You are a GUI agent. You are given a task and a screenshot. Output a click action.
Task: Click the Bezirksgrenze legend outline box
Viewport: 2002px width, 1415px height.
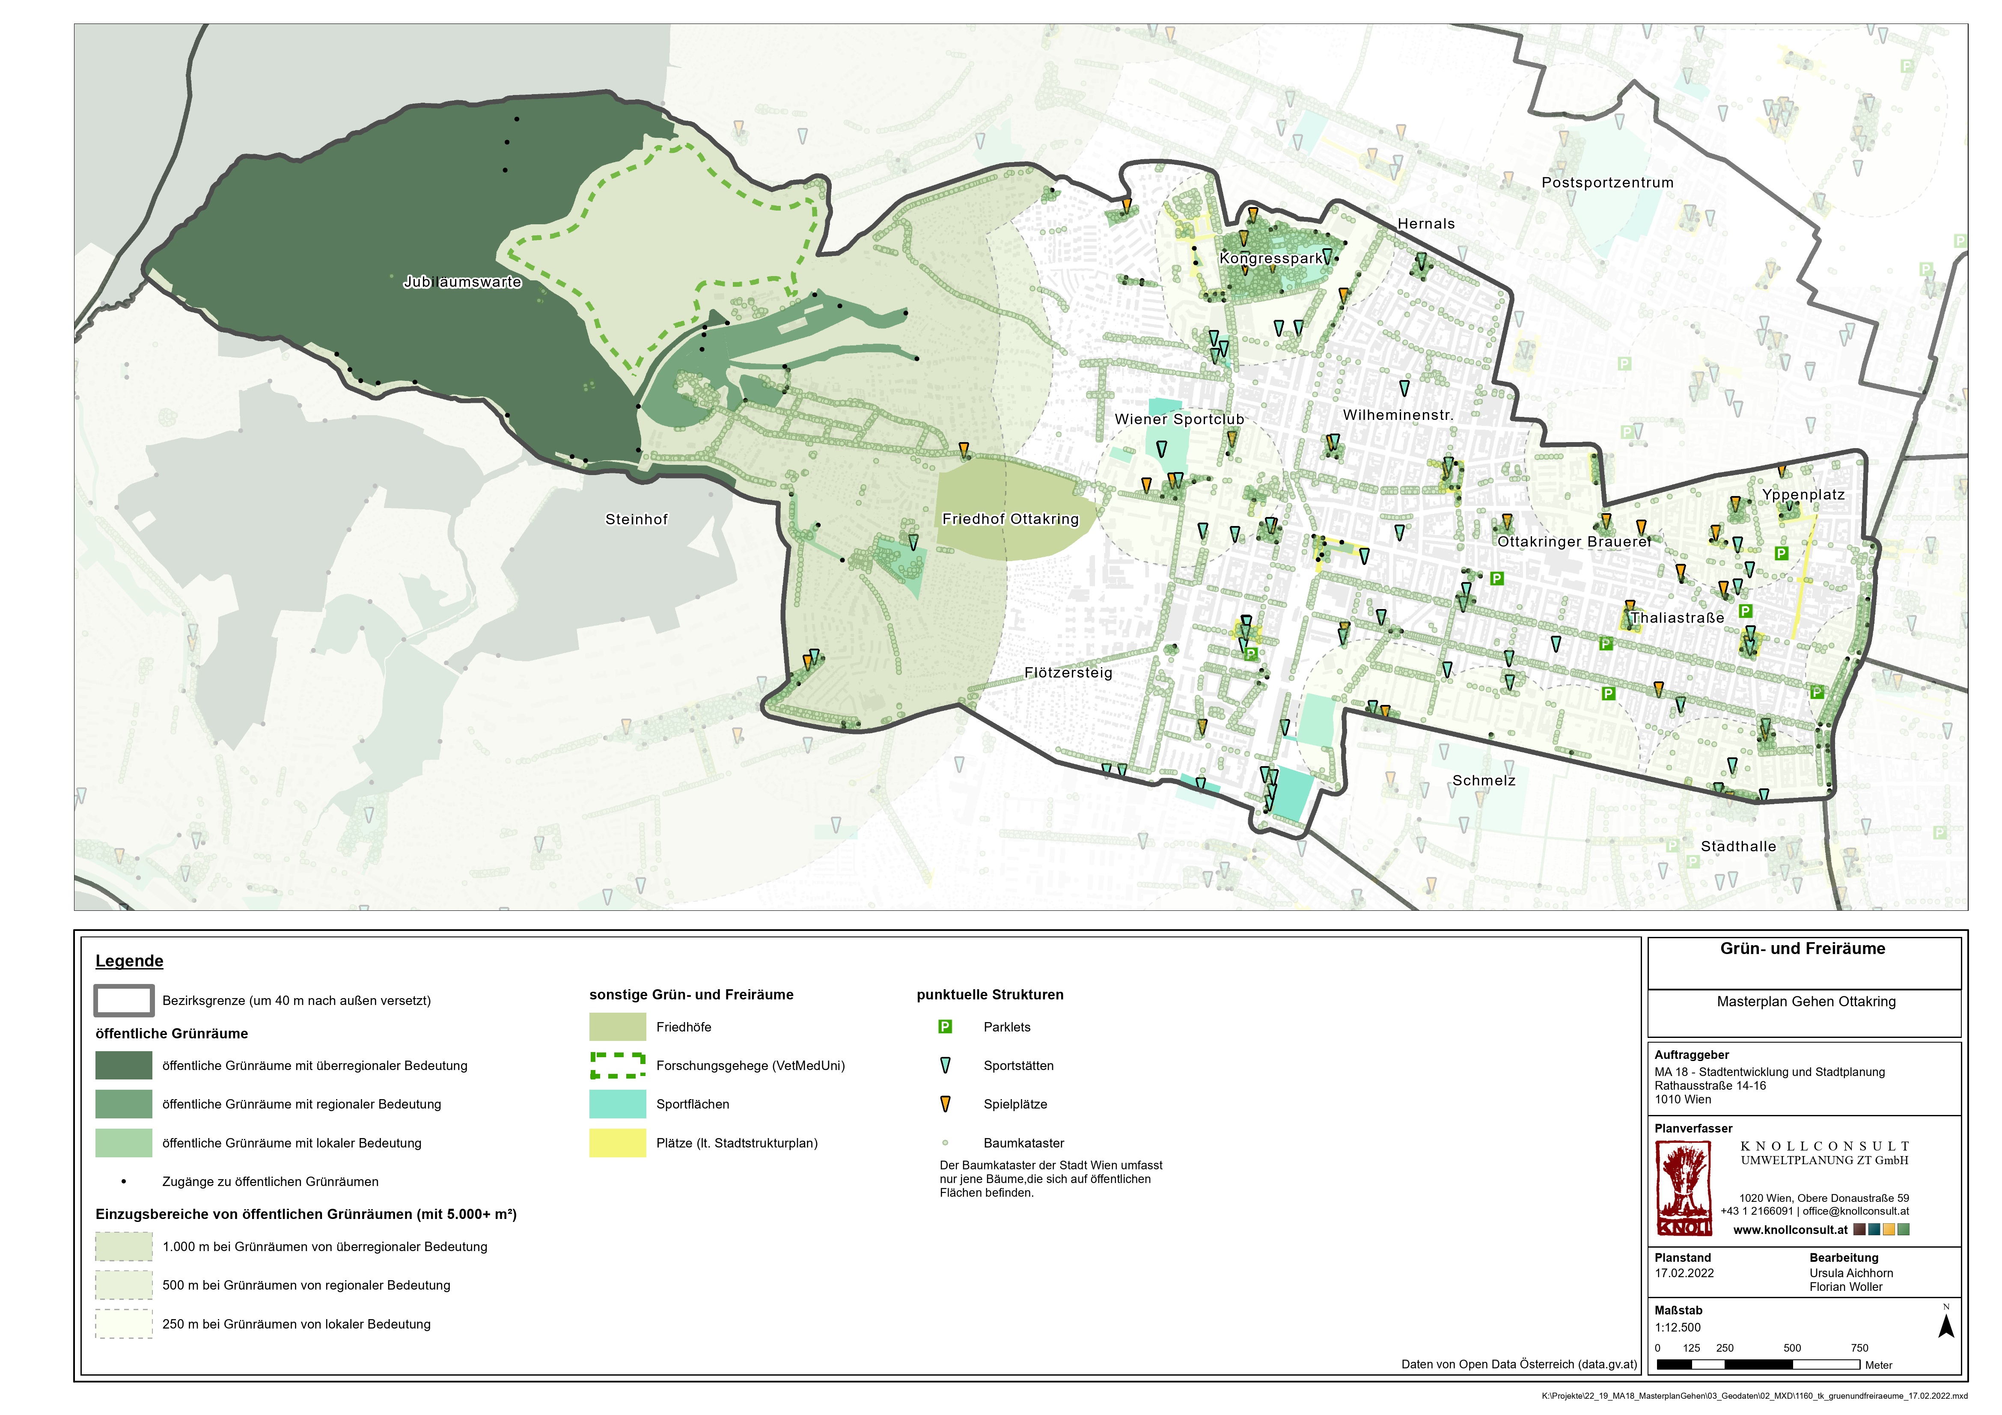click(124, 1001)
